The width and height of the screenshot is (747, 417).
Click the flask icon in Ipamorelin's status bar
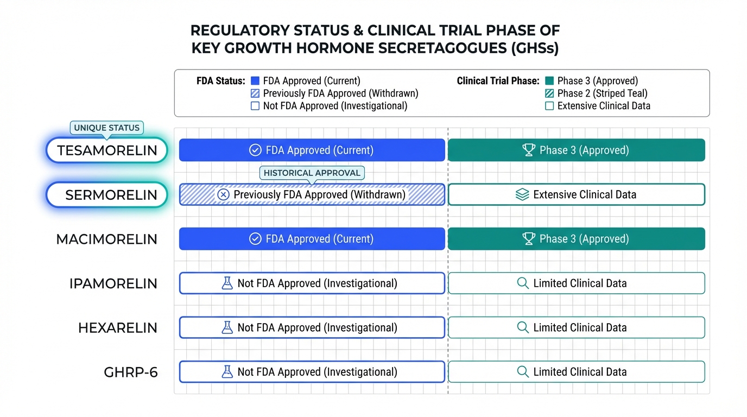pyautogui.click(x=227, y=283)
